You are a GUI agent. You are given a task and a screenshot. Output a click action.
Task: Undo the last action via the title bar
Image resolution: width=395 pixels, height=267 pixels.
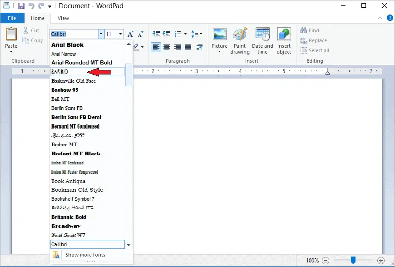click(31, 5)
